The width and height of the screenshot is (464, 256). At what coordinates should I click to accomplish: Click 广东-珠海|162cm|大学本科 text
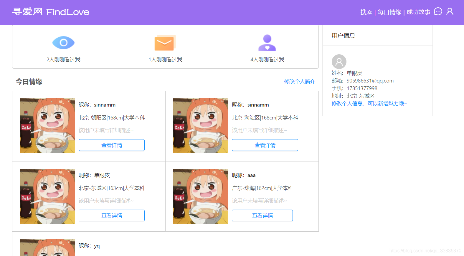click(262, 188)
